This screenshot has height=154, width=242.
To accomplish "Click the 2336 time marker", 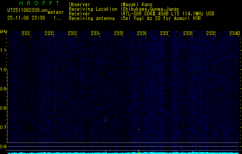I will [x=142, y=33].
